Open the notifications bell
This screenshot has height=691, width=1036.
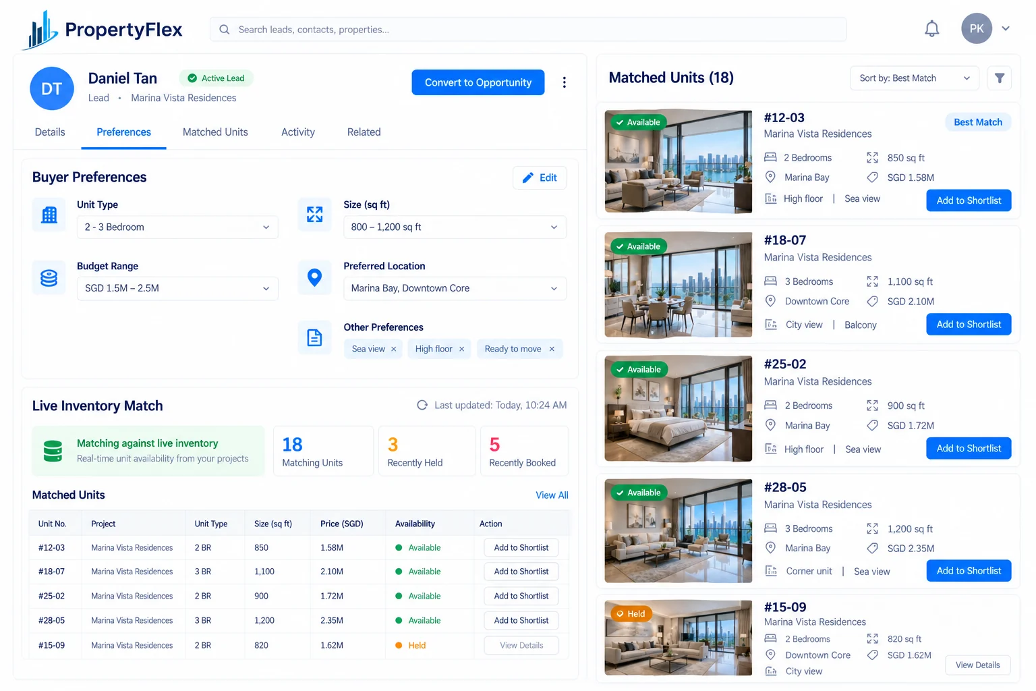pyautogui.click(x=931, y=29)
